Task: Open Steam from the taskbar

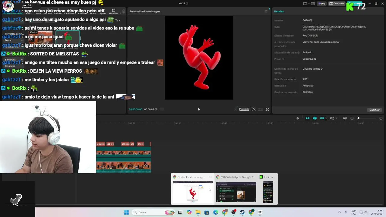Action: pos(242,212)
